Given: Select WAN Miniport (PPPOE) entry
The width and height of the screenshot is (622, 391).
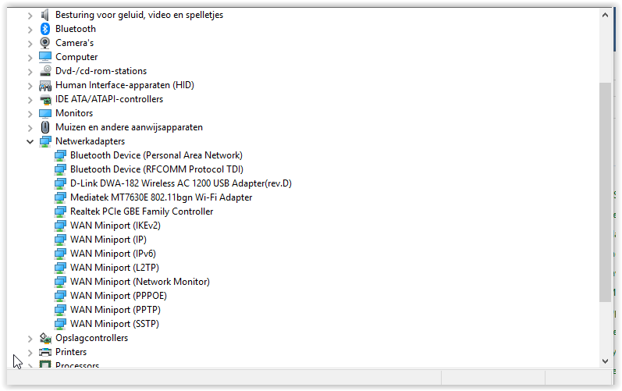Looking at the screenshot, I should [118, 296].
